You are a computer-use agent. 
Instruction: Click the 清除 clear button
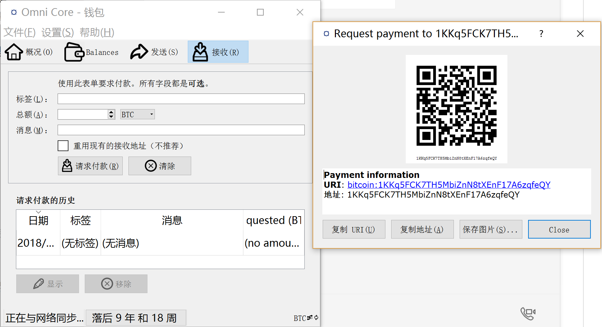(x=160, y=166)
